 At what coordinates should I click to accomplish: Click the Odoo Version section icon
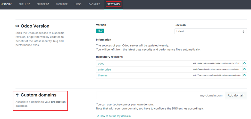(x=17, y=26)
